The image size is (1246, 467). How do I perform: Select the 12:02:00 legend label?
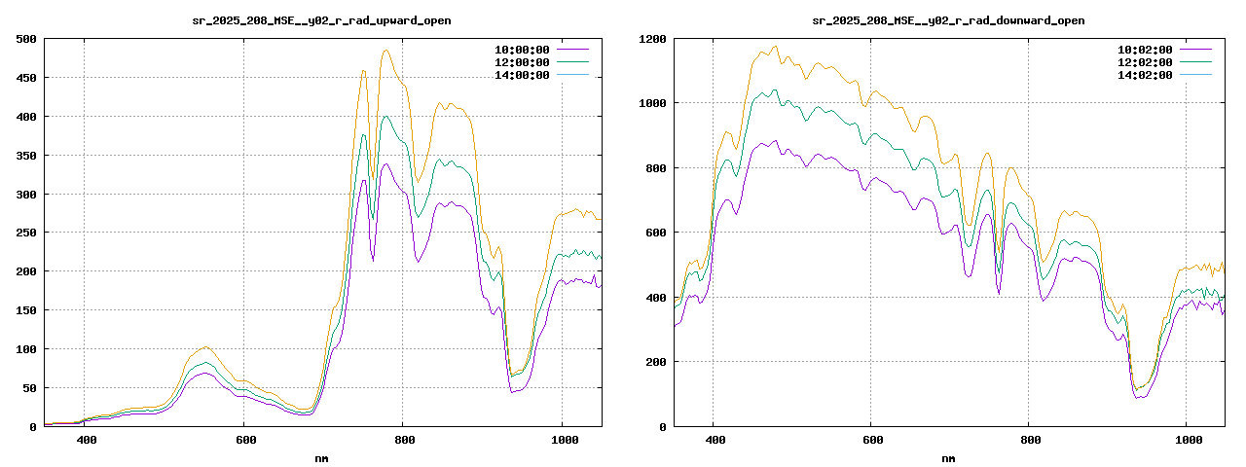pos(1146,62)
